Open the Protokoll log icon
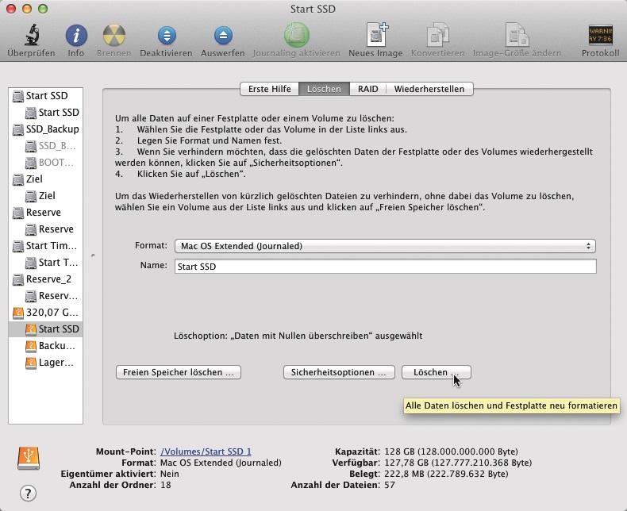Viewport: 627px width, 511px height. (600, 35)
